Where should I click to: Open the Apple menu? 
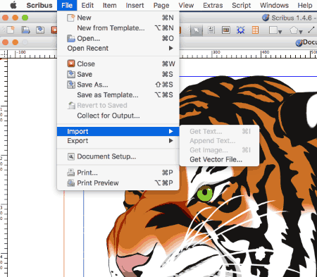point(13,5)
